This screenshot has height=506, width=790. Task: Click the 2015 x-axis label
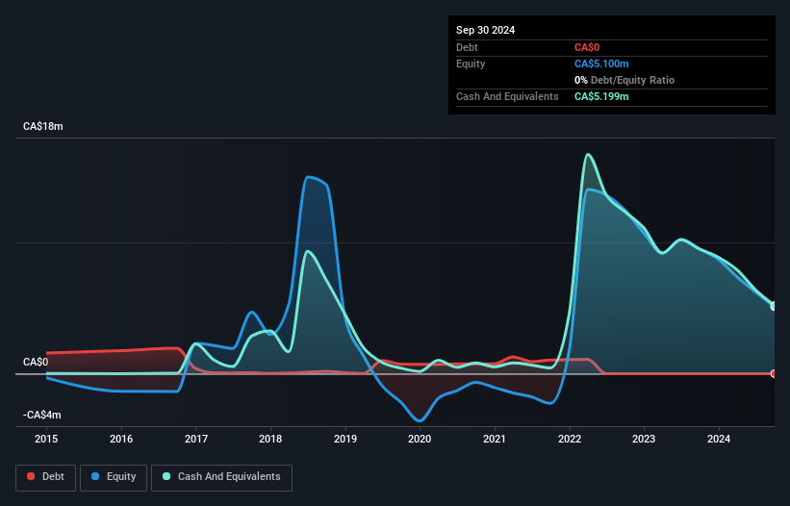tap(46, 439)
